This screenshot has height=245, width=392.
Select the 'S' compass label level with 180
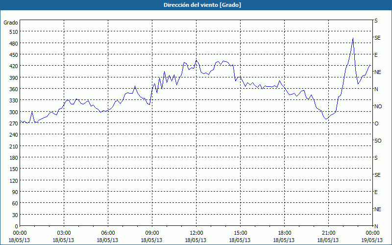point(376,158)
